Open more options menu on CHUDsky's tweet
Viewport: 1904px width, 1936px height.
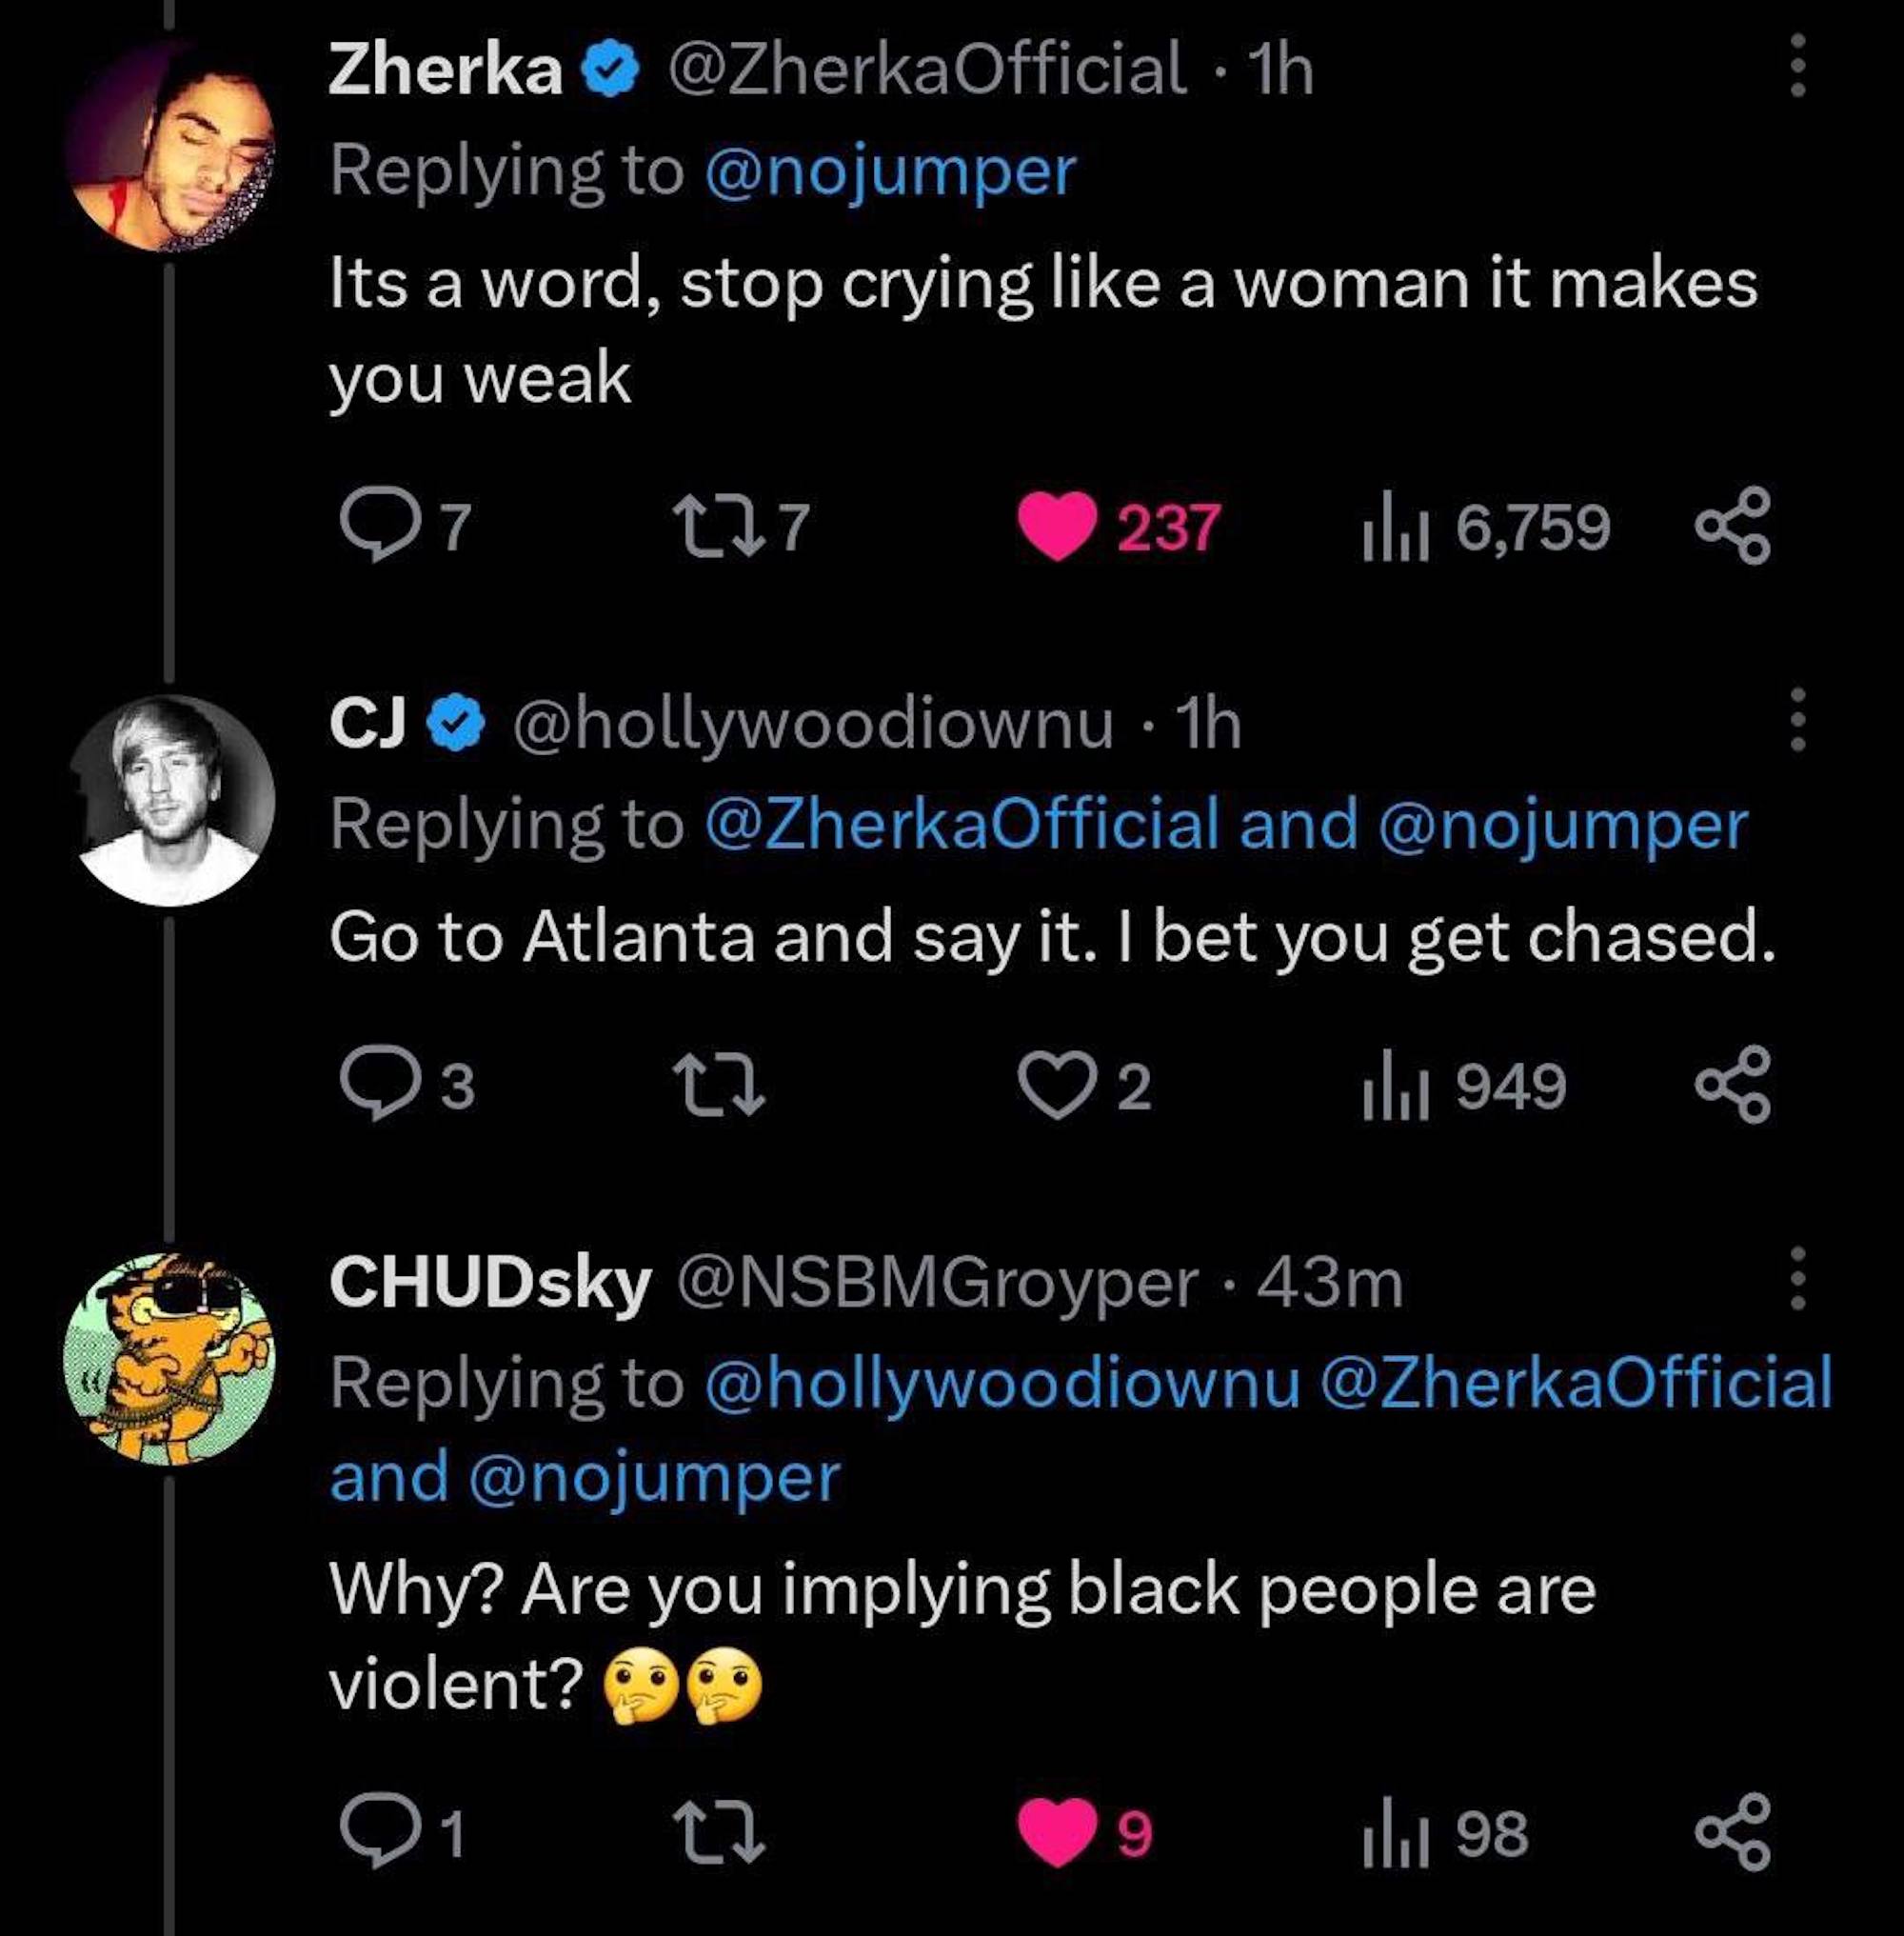1797,1279
